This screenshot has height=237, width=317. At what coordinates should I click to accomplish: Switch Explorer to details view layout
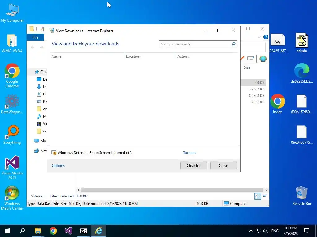point(258,196)
